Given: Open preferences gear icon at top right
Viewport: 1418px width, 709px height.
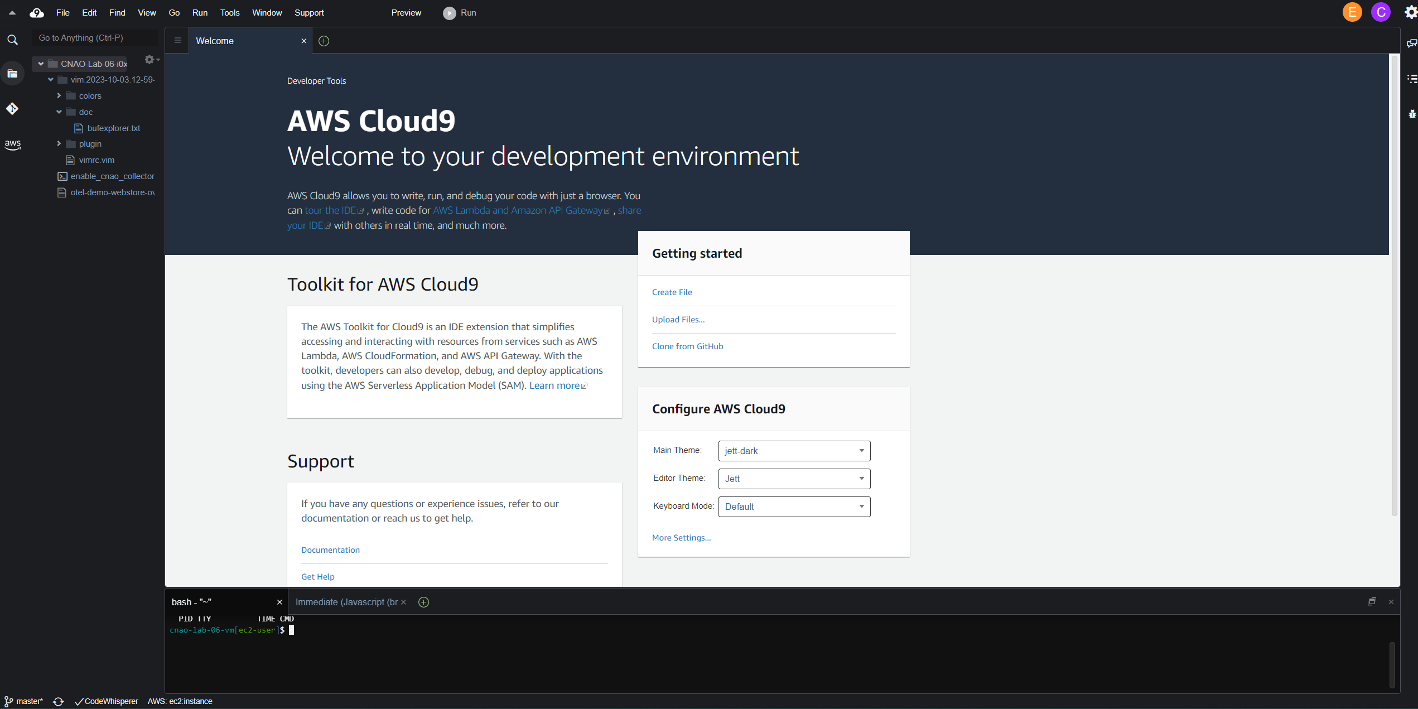Looking at the screenshot, I should 1410,12.
